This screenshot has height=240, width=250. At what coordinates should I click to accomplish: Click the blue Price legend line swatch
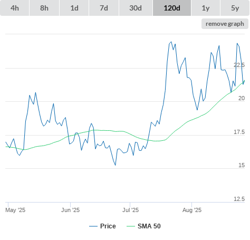click(x=93, y=226)
